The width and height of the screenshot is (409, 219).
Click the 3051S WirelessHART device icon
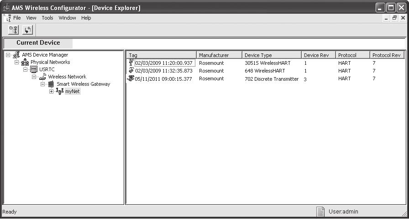[x=131, y=63]
